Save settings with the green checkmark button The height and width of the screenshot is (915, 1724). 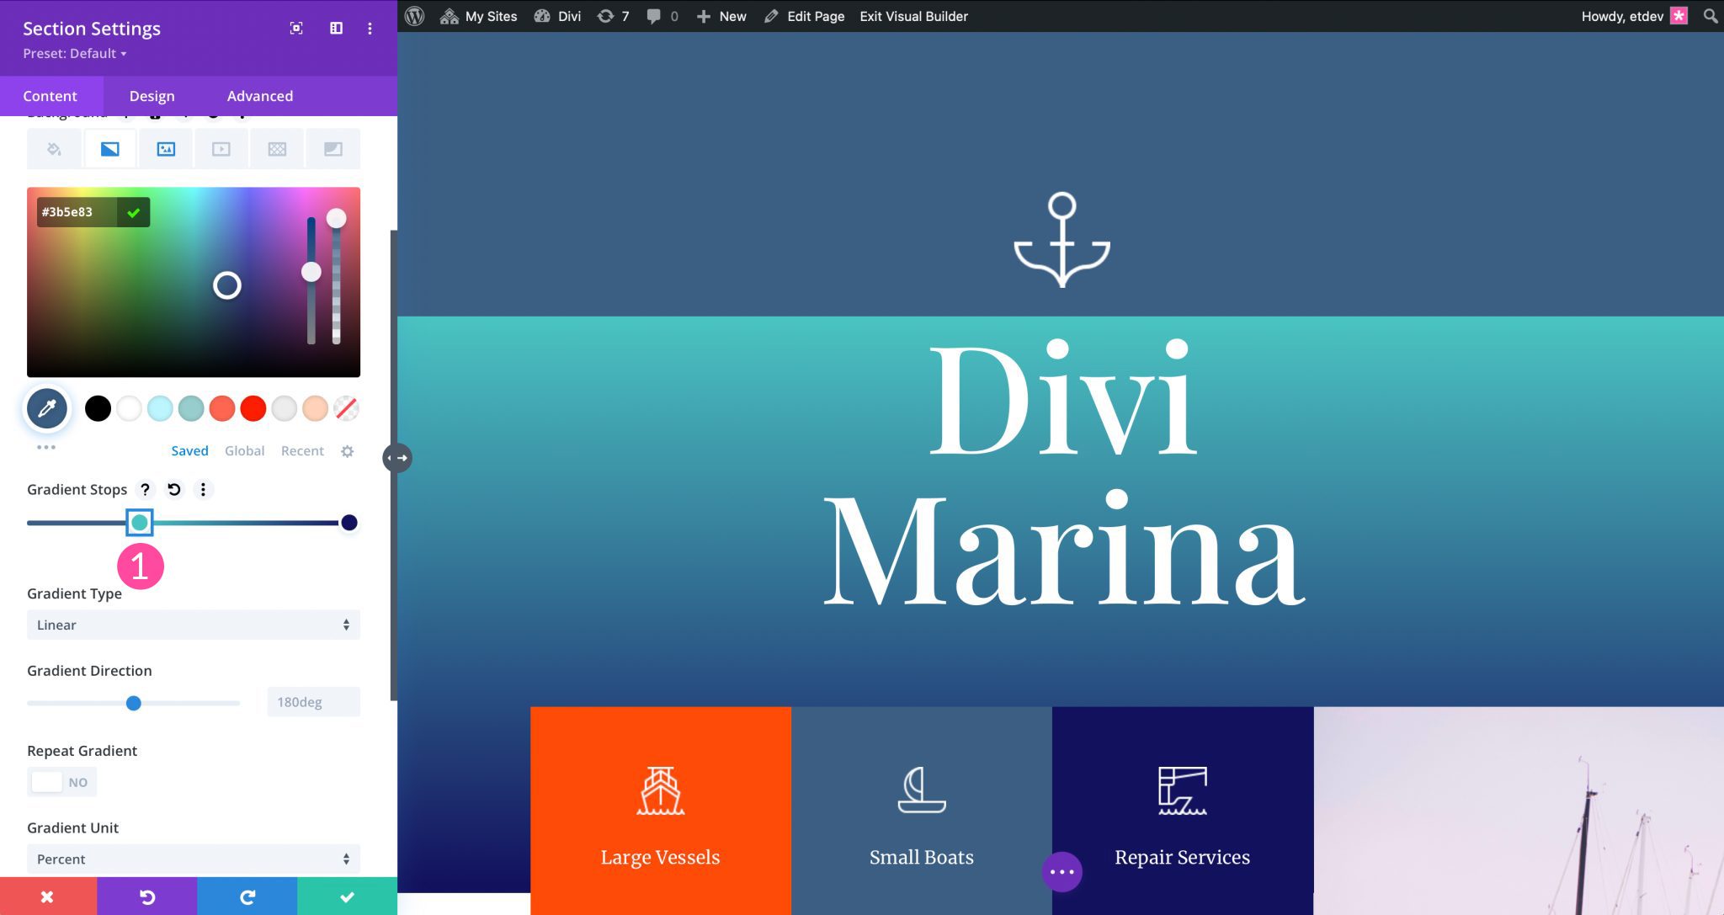(x=347, y=896)
